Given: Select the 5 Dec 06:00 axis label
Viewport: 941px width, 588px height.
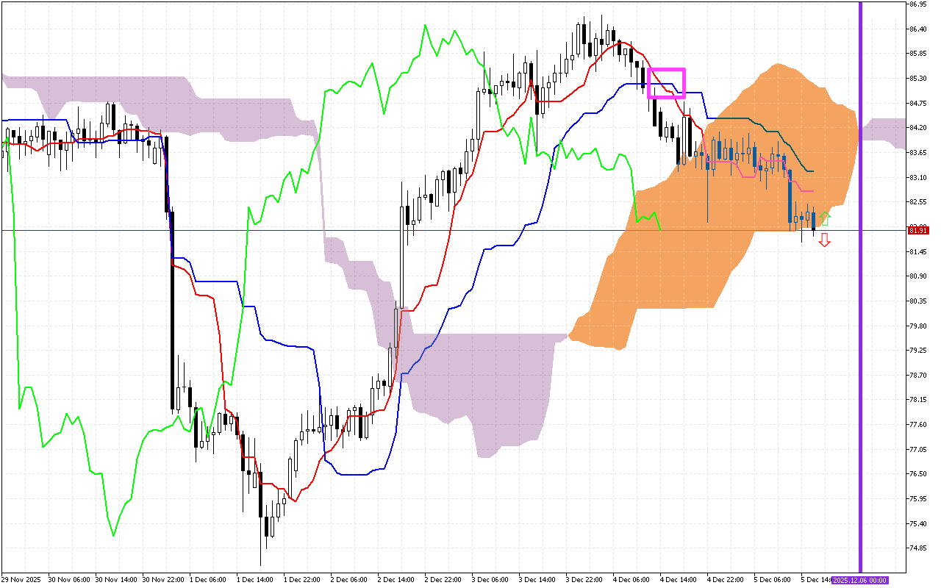Looking at the screenshot, I should [770, 579].
